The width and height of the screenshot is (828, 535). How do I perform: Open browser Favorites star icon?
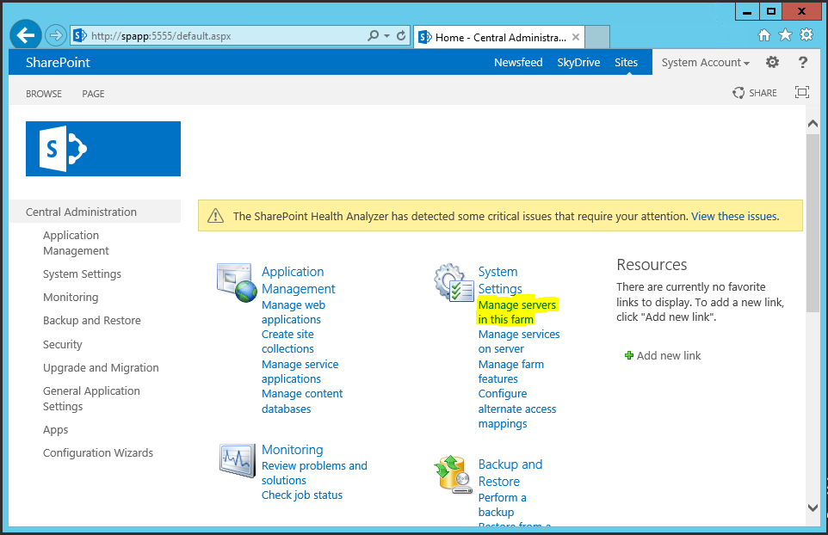click(785, 34)
